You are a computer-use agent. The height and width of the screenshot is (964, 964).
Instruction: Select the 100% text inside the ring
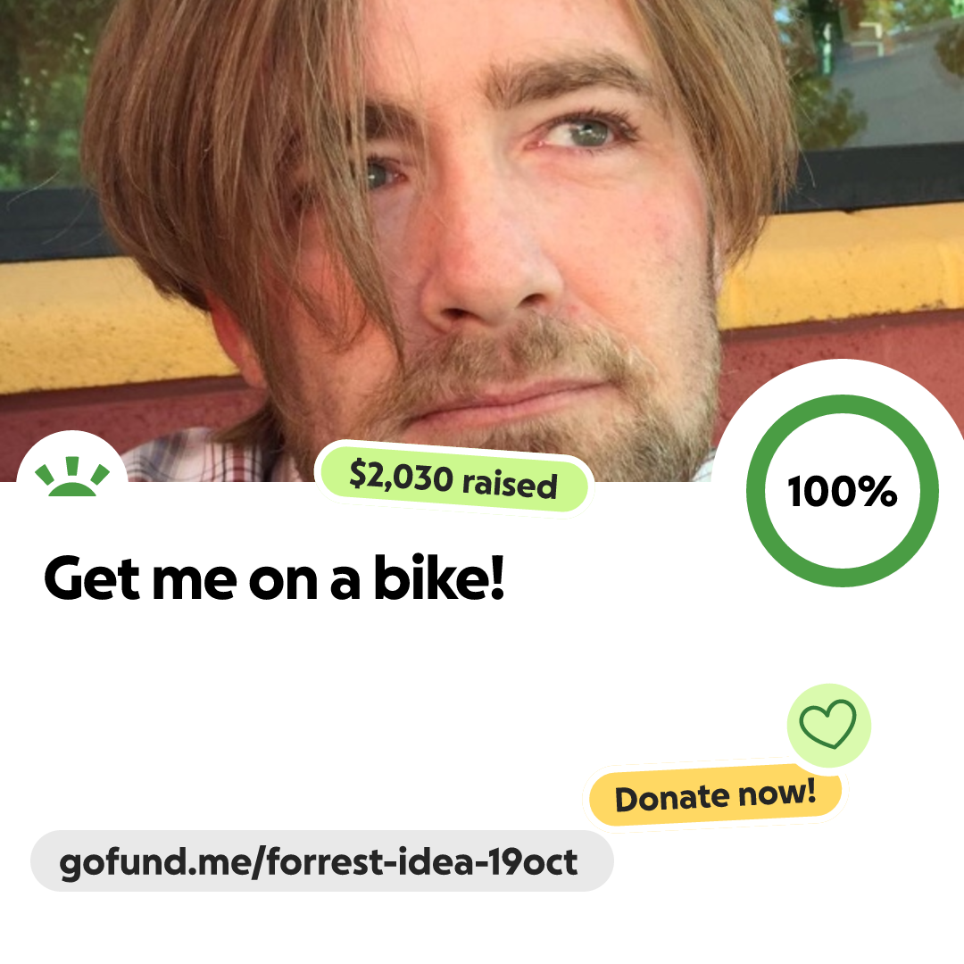pos(843,491)
